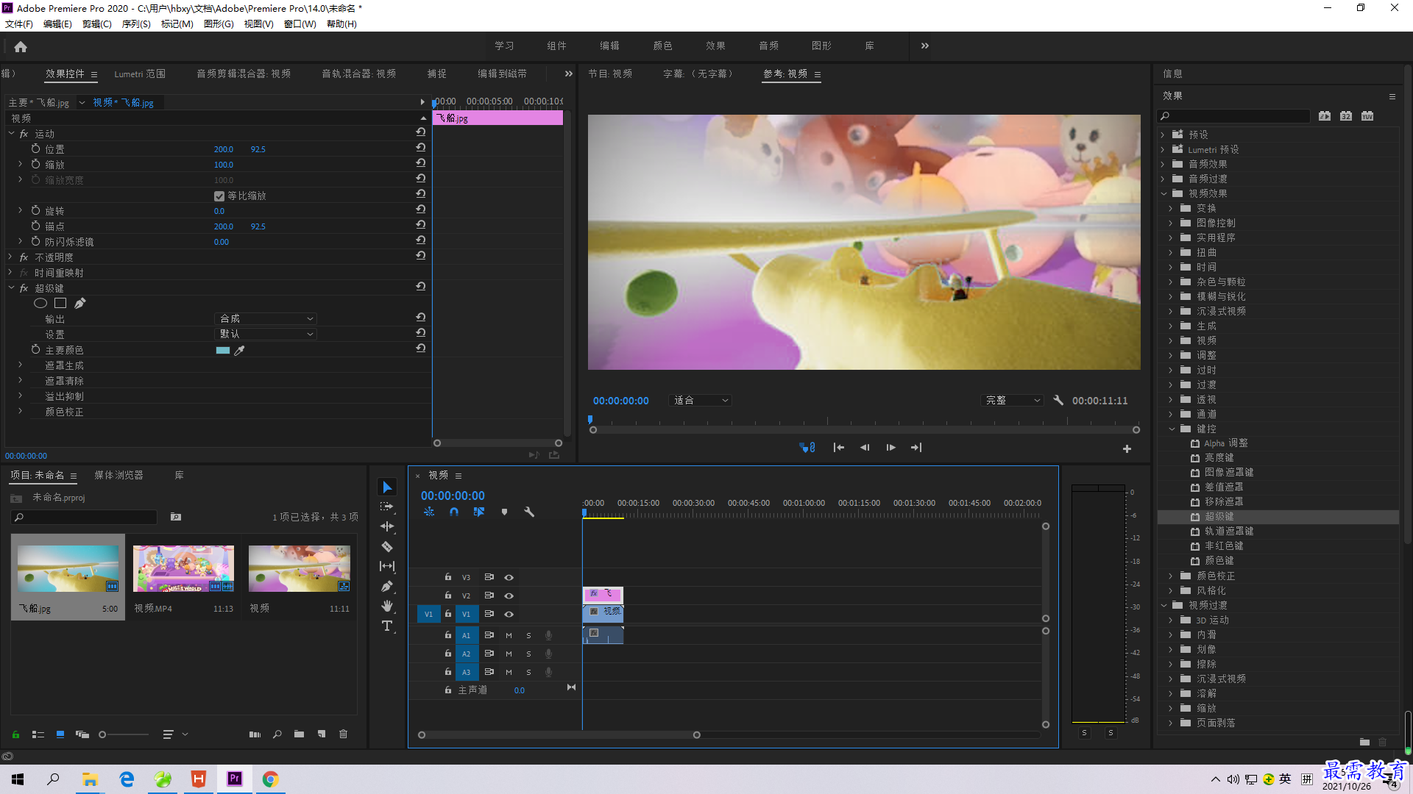Toggle Scale animation stopwatch
The height and width of the screenshot is (794, 1413).
pyautogui.click(x=35, y=164)
